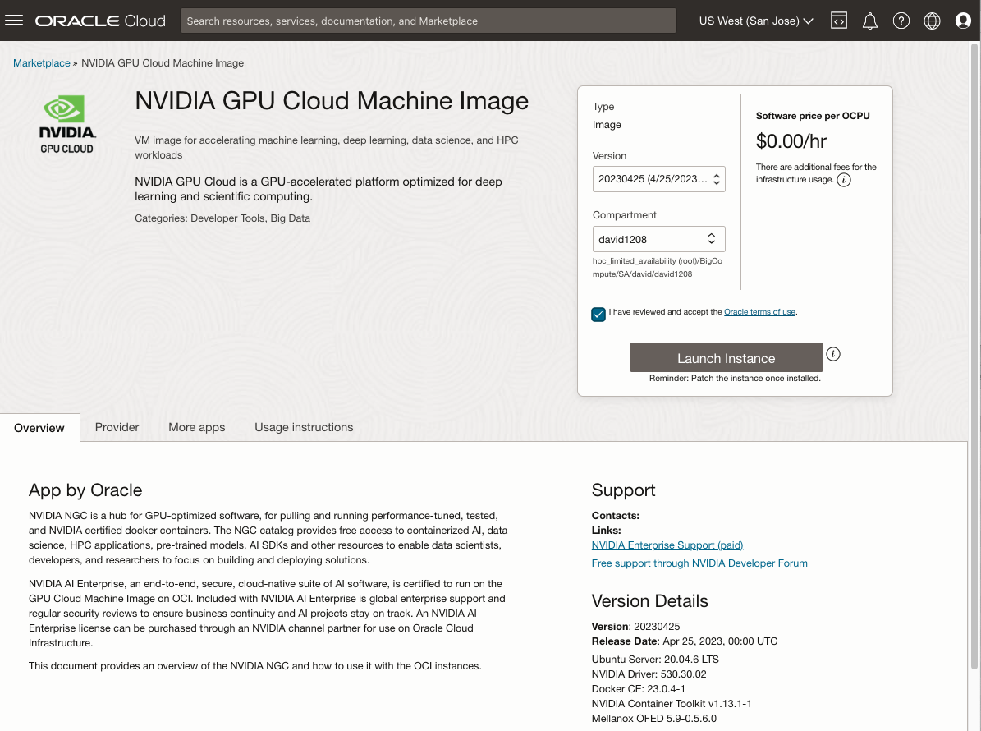981x731 pixels.
Task: Open NVIDIA Enterprise Support link
Action: 667,545
